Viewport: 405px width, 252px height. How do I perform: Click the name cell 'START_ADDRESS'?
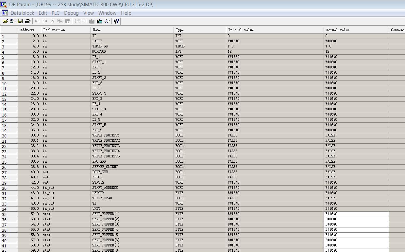pos(132,188)
